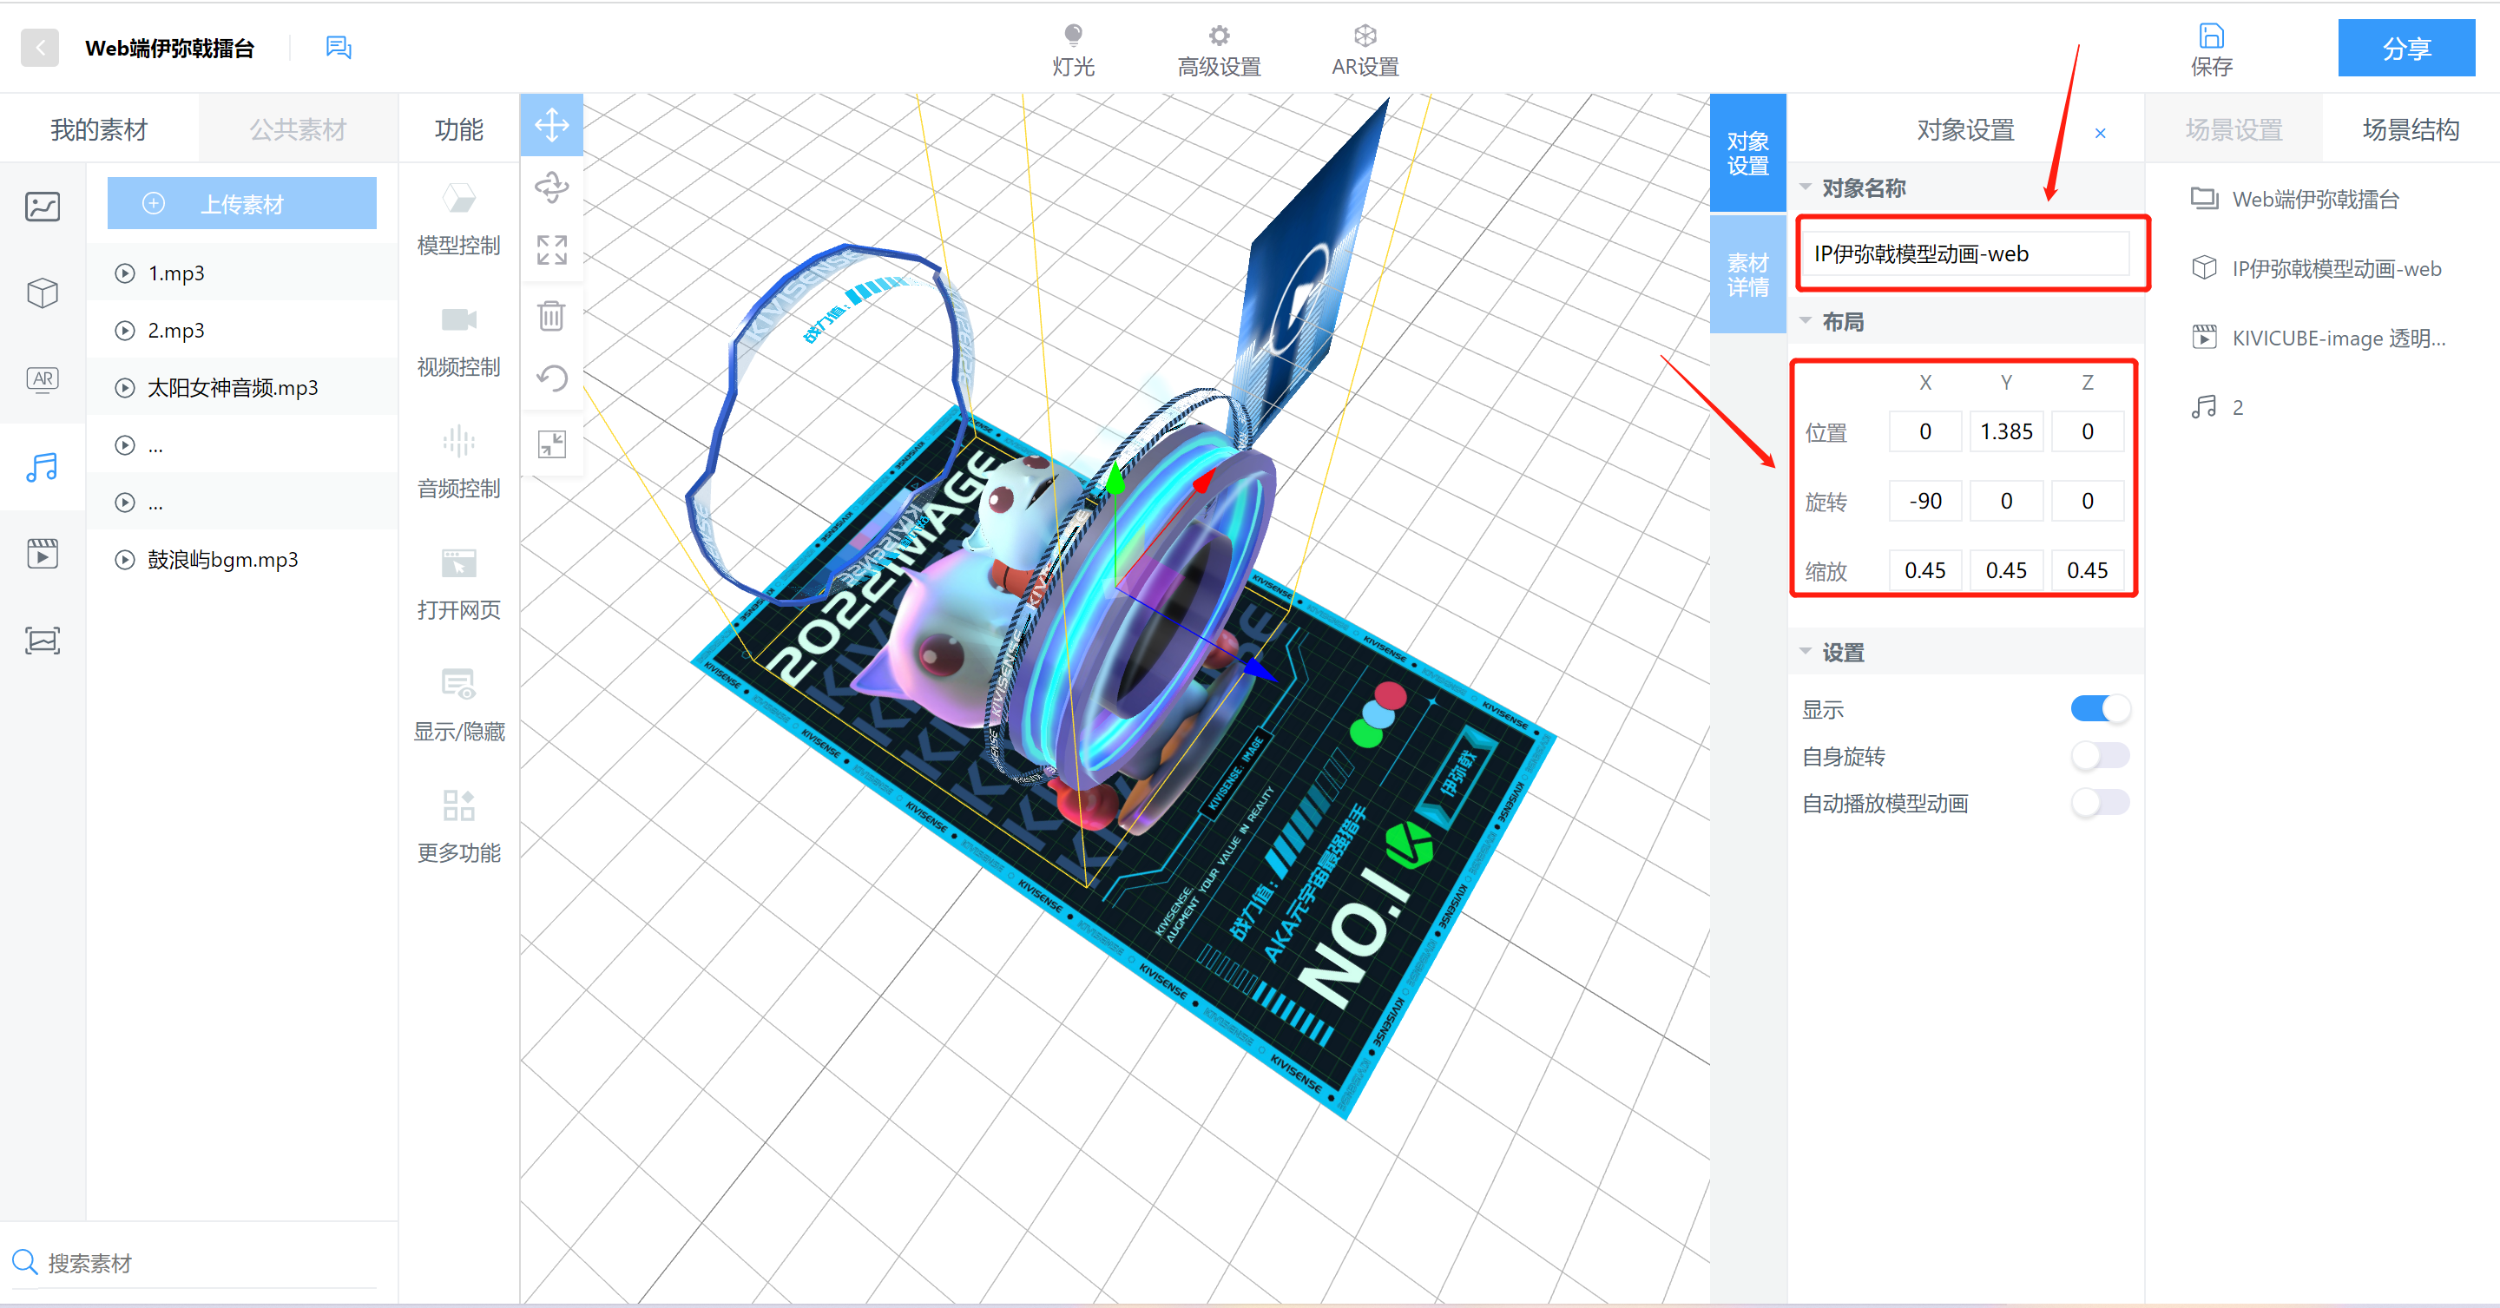This screenshot has height=1308, width=2500.
Task: Open the lighting (灯光) settings
Action: point(1072,49)
